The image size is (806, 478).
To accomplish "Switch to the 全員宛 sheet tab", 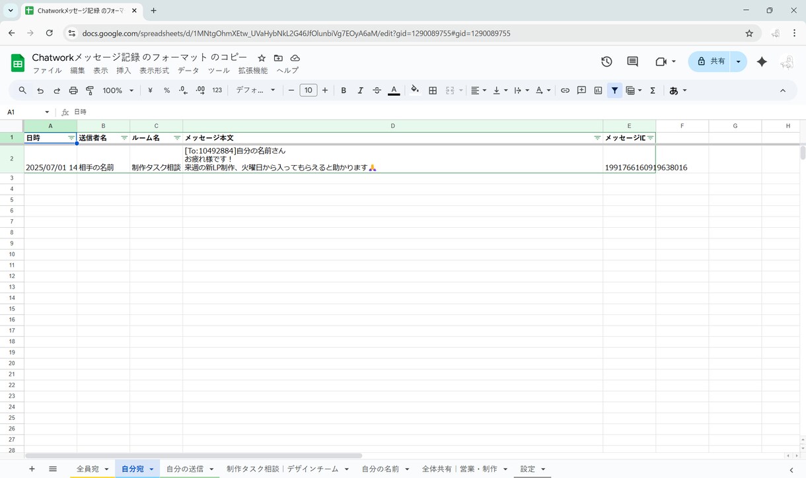I will point(88,469).
